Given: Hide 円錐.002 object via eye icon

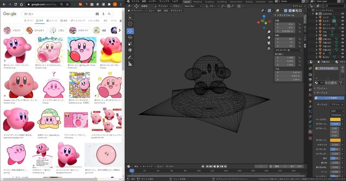Looking at the screenshot, I should click(343, 43).
